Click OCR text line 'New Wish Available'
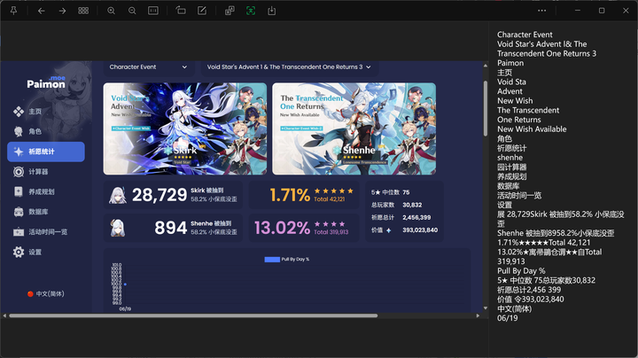Screen dimensions: 638x358 click(532, 129)
